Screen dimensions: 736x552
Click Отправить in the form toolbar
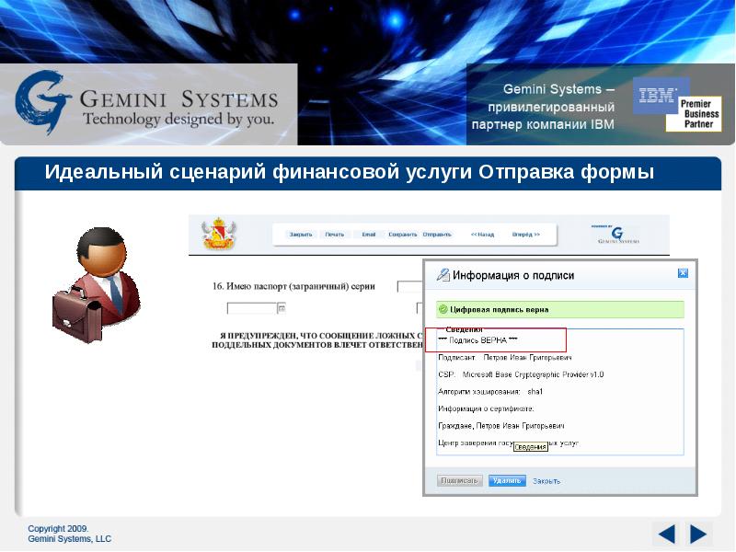437,235
